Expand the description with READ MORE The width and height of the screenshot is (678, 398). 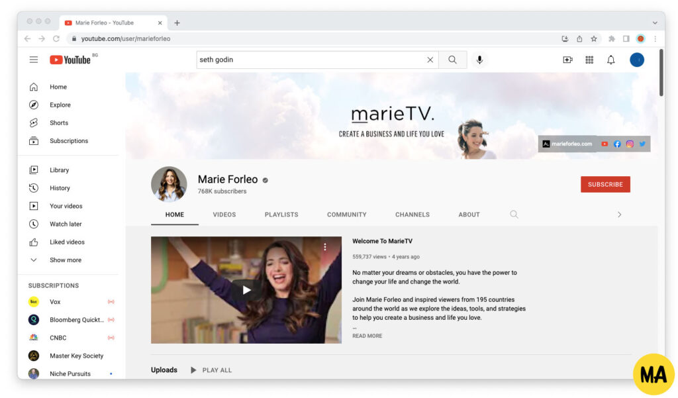367,336
